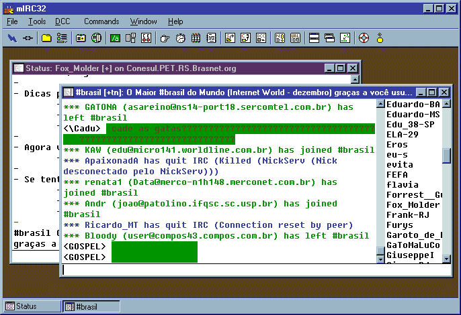461x315 pixels.
Task: Select nickname flavia in nick list
Action: click(x=402, y=185)
